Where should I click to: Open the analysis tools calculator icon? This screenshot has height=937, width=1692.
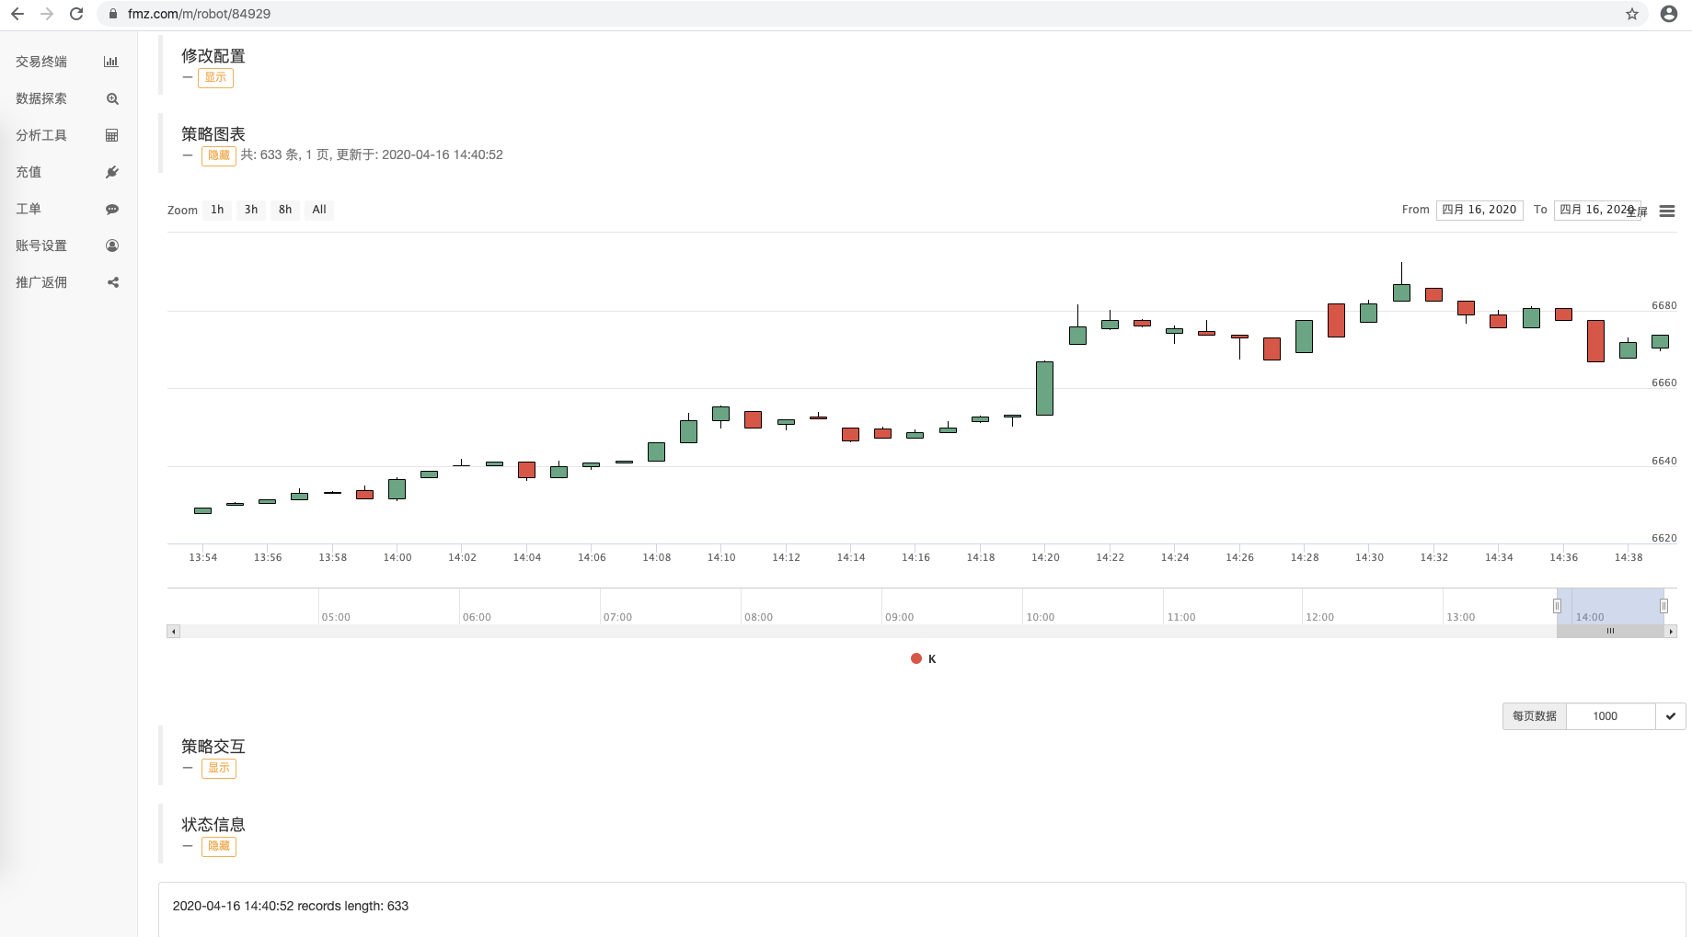click(x=112, y=135)
